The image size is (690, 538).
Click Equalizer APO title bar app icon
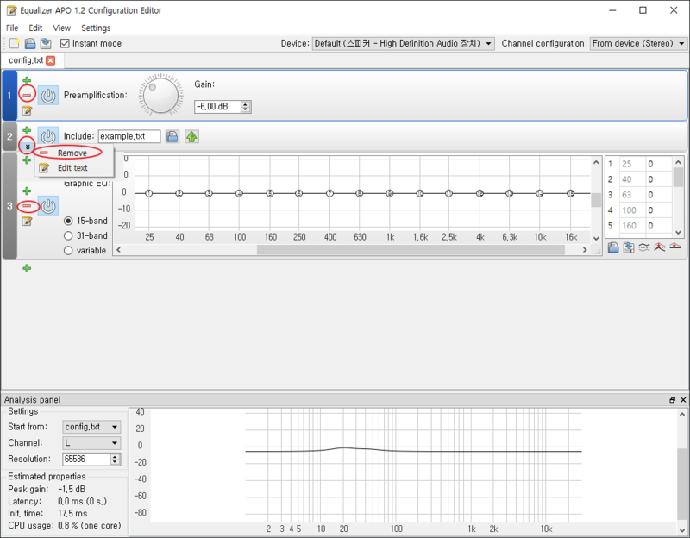click(x=11, y=10)
